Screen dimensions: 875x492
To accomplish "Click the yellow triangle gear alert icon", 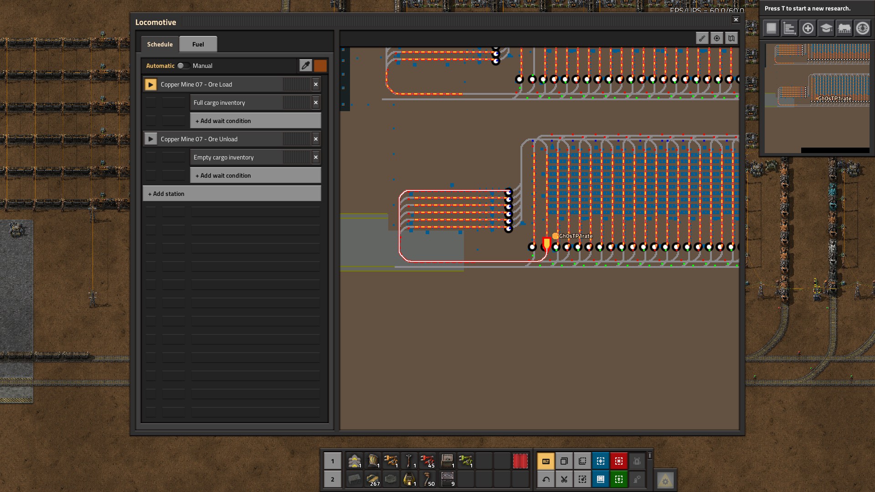I will pyautogui.click(x=665, y=480).
